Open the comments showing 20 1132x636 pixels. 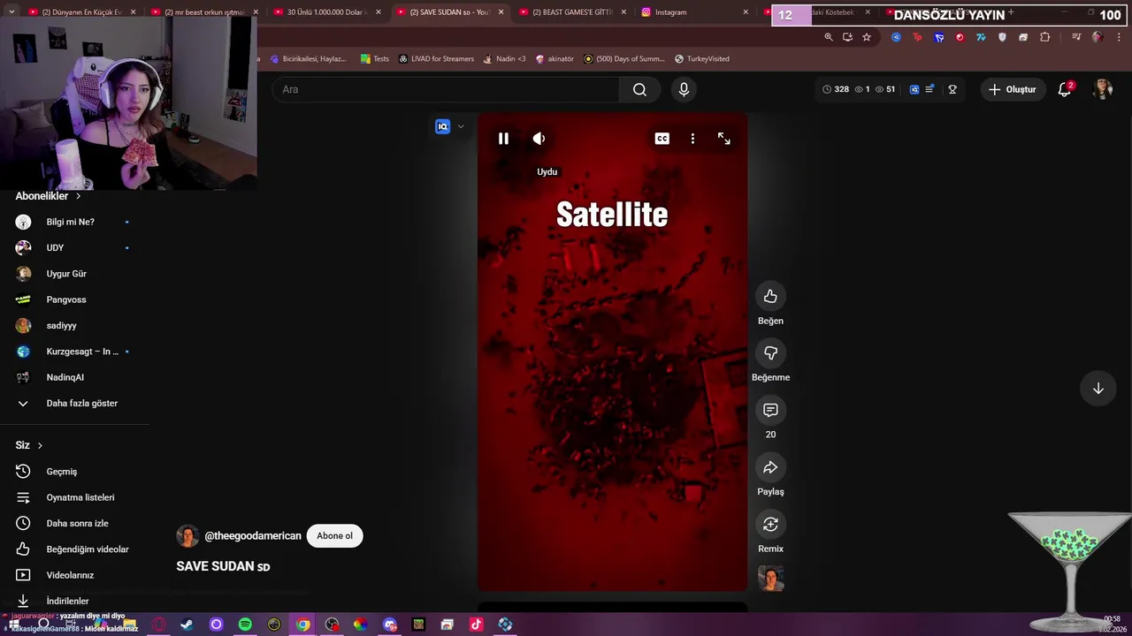[x=770, y=410]
